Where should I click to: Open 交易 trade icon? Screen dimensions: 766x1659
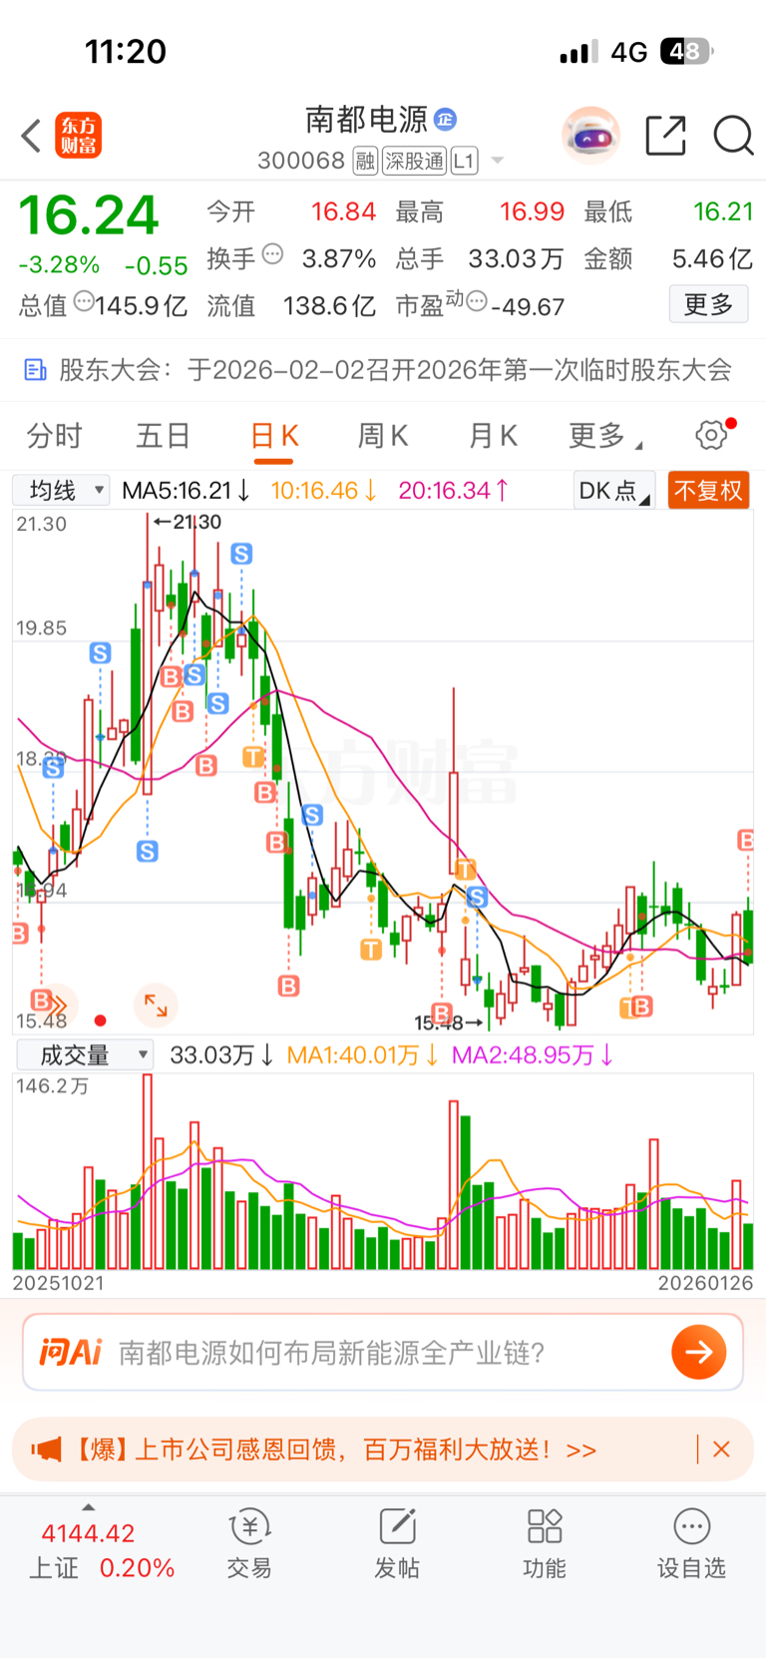tap(249, 1542)
